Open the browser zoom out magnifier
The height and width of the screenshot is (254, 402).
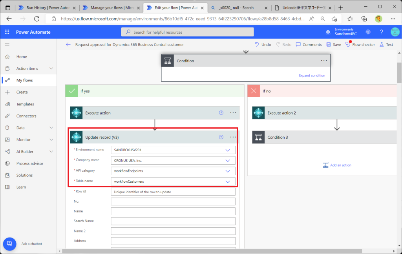coord(323,19)
